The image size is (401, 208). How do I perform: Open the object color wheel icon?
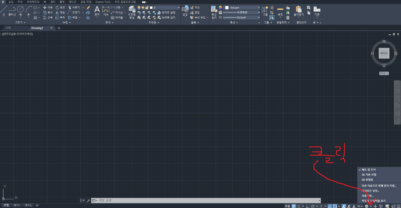pyautogui.click(x=220, y=7)
